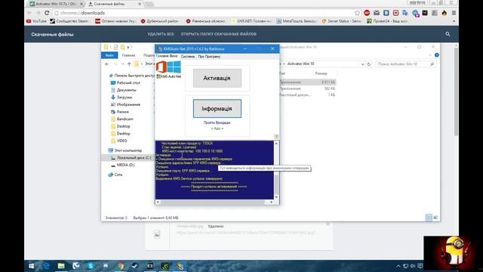Click the Chrome address bar
Image resolution: width=483 pixels, height=272 pixels.
(203, 13)
